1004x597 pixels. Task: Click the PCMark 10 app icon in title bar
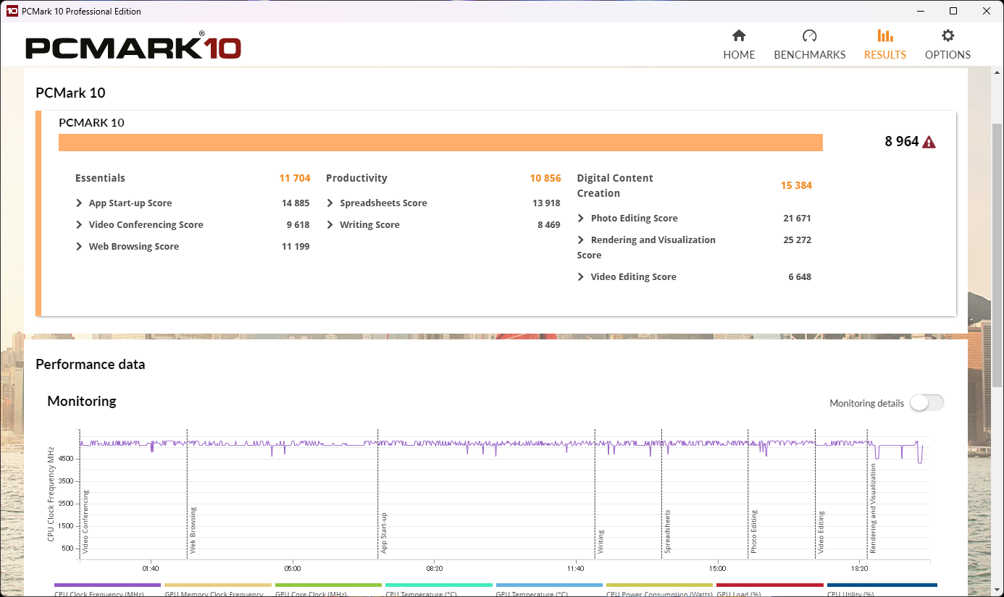click(12, 11)
